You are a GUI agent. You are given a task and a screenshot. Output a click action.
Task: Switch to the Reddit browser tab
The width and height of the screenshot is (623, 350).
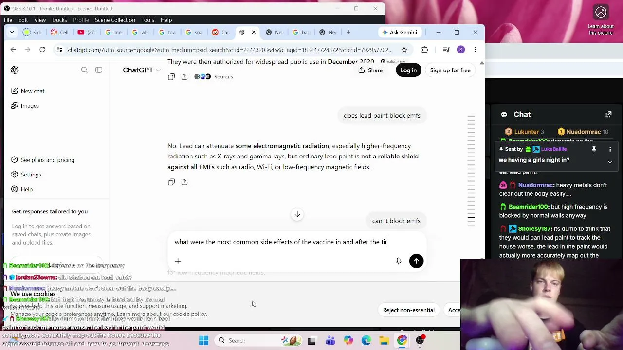click(x=220, y=32)
